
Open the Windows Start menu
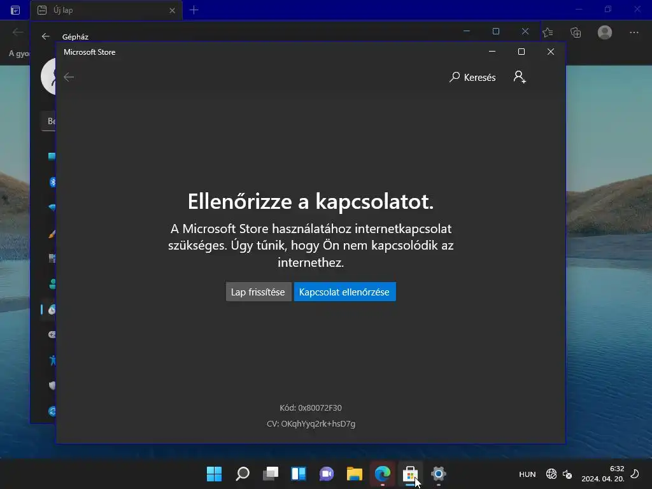coord(215,474)
